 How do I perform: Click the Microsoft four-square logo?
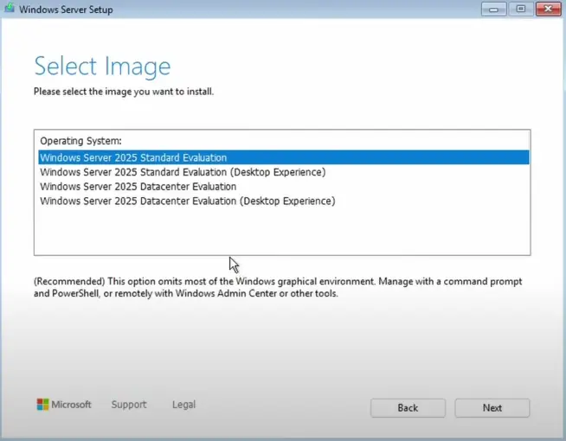coord(42,405)
